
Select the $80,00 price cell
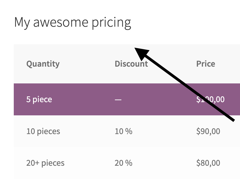tap(208, 163)
